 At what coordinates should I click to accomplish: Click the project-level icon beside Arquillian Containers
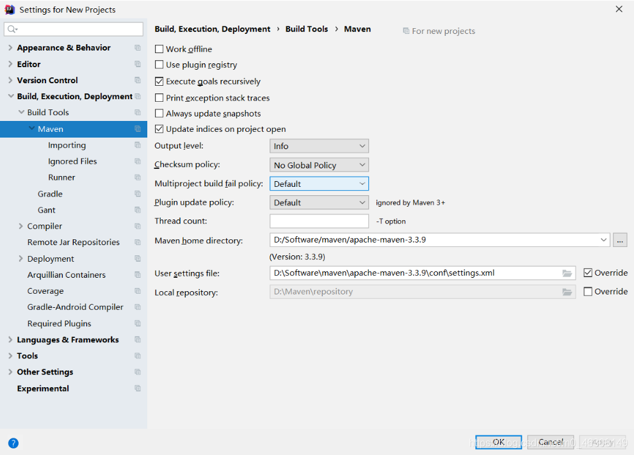coord(138,275)
